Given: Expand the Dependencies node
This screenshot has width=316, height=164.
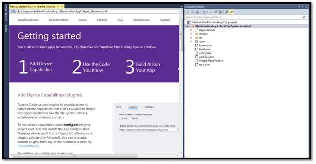Looking at the screenshot, I should click(x=191, y=30).
